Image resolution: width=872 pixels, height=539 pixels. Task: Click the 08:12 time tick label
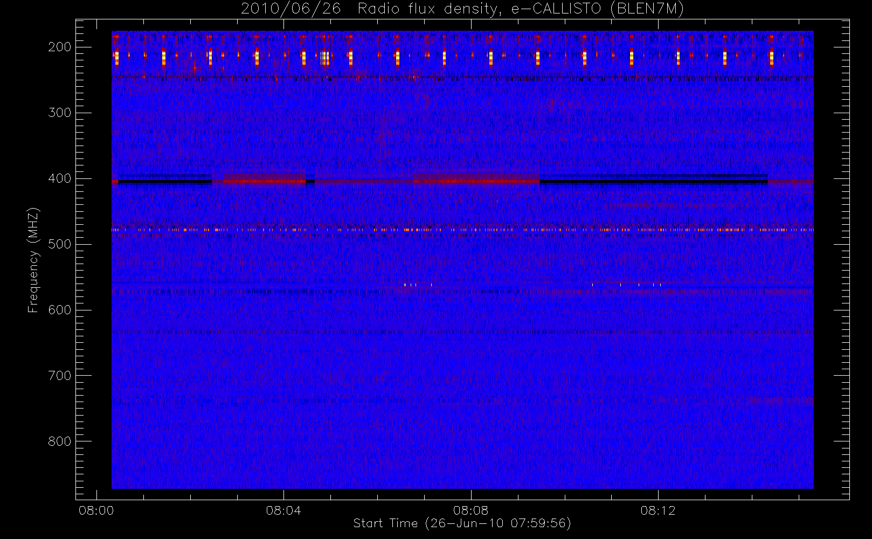click(x=658, y=510)
